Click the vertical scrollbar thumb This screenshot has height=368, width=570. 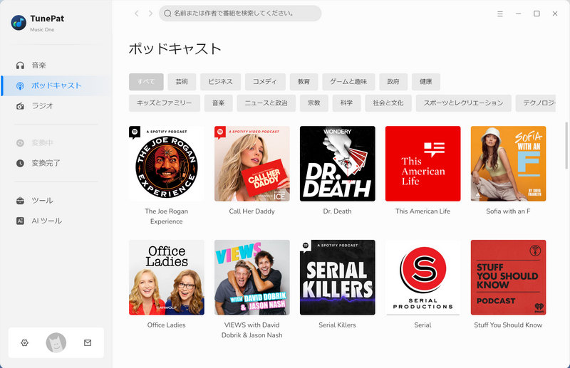coord(566,145)
